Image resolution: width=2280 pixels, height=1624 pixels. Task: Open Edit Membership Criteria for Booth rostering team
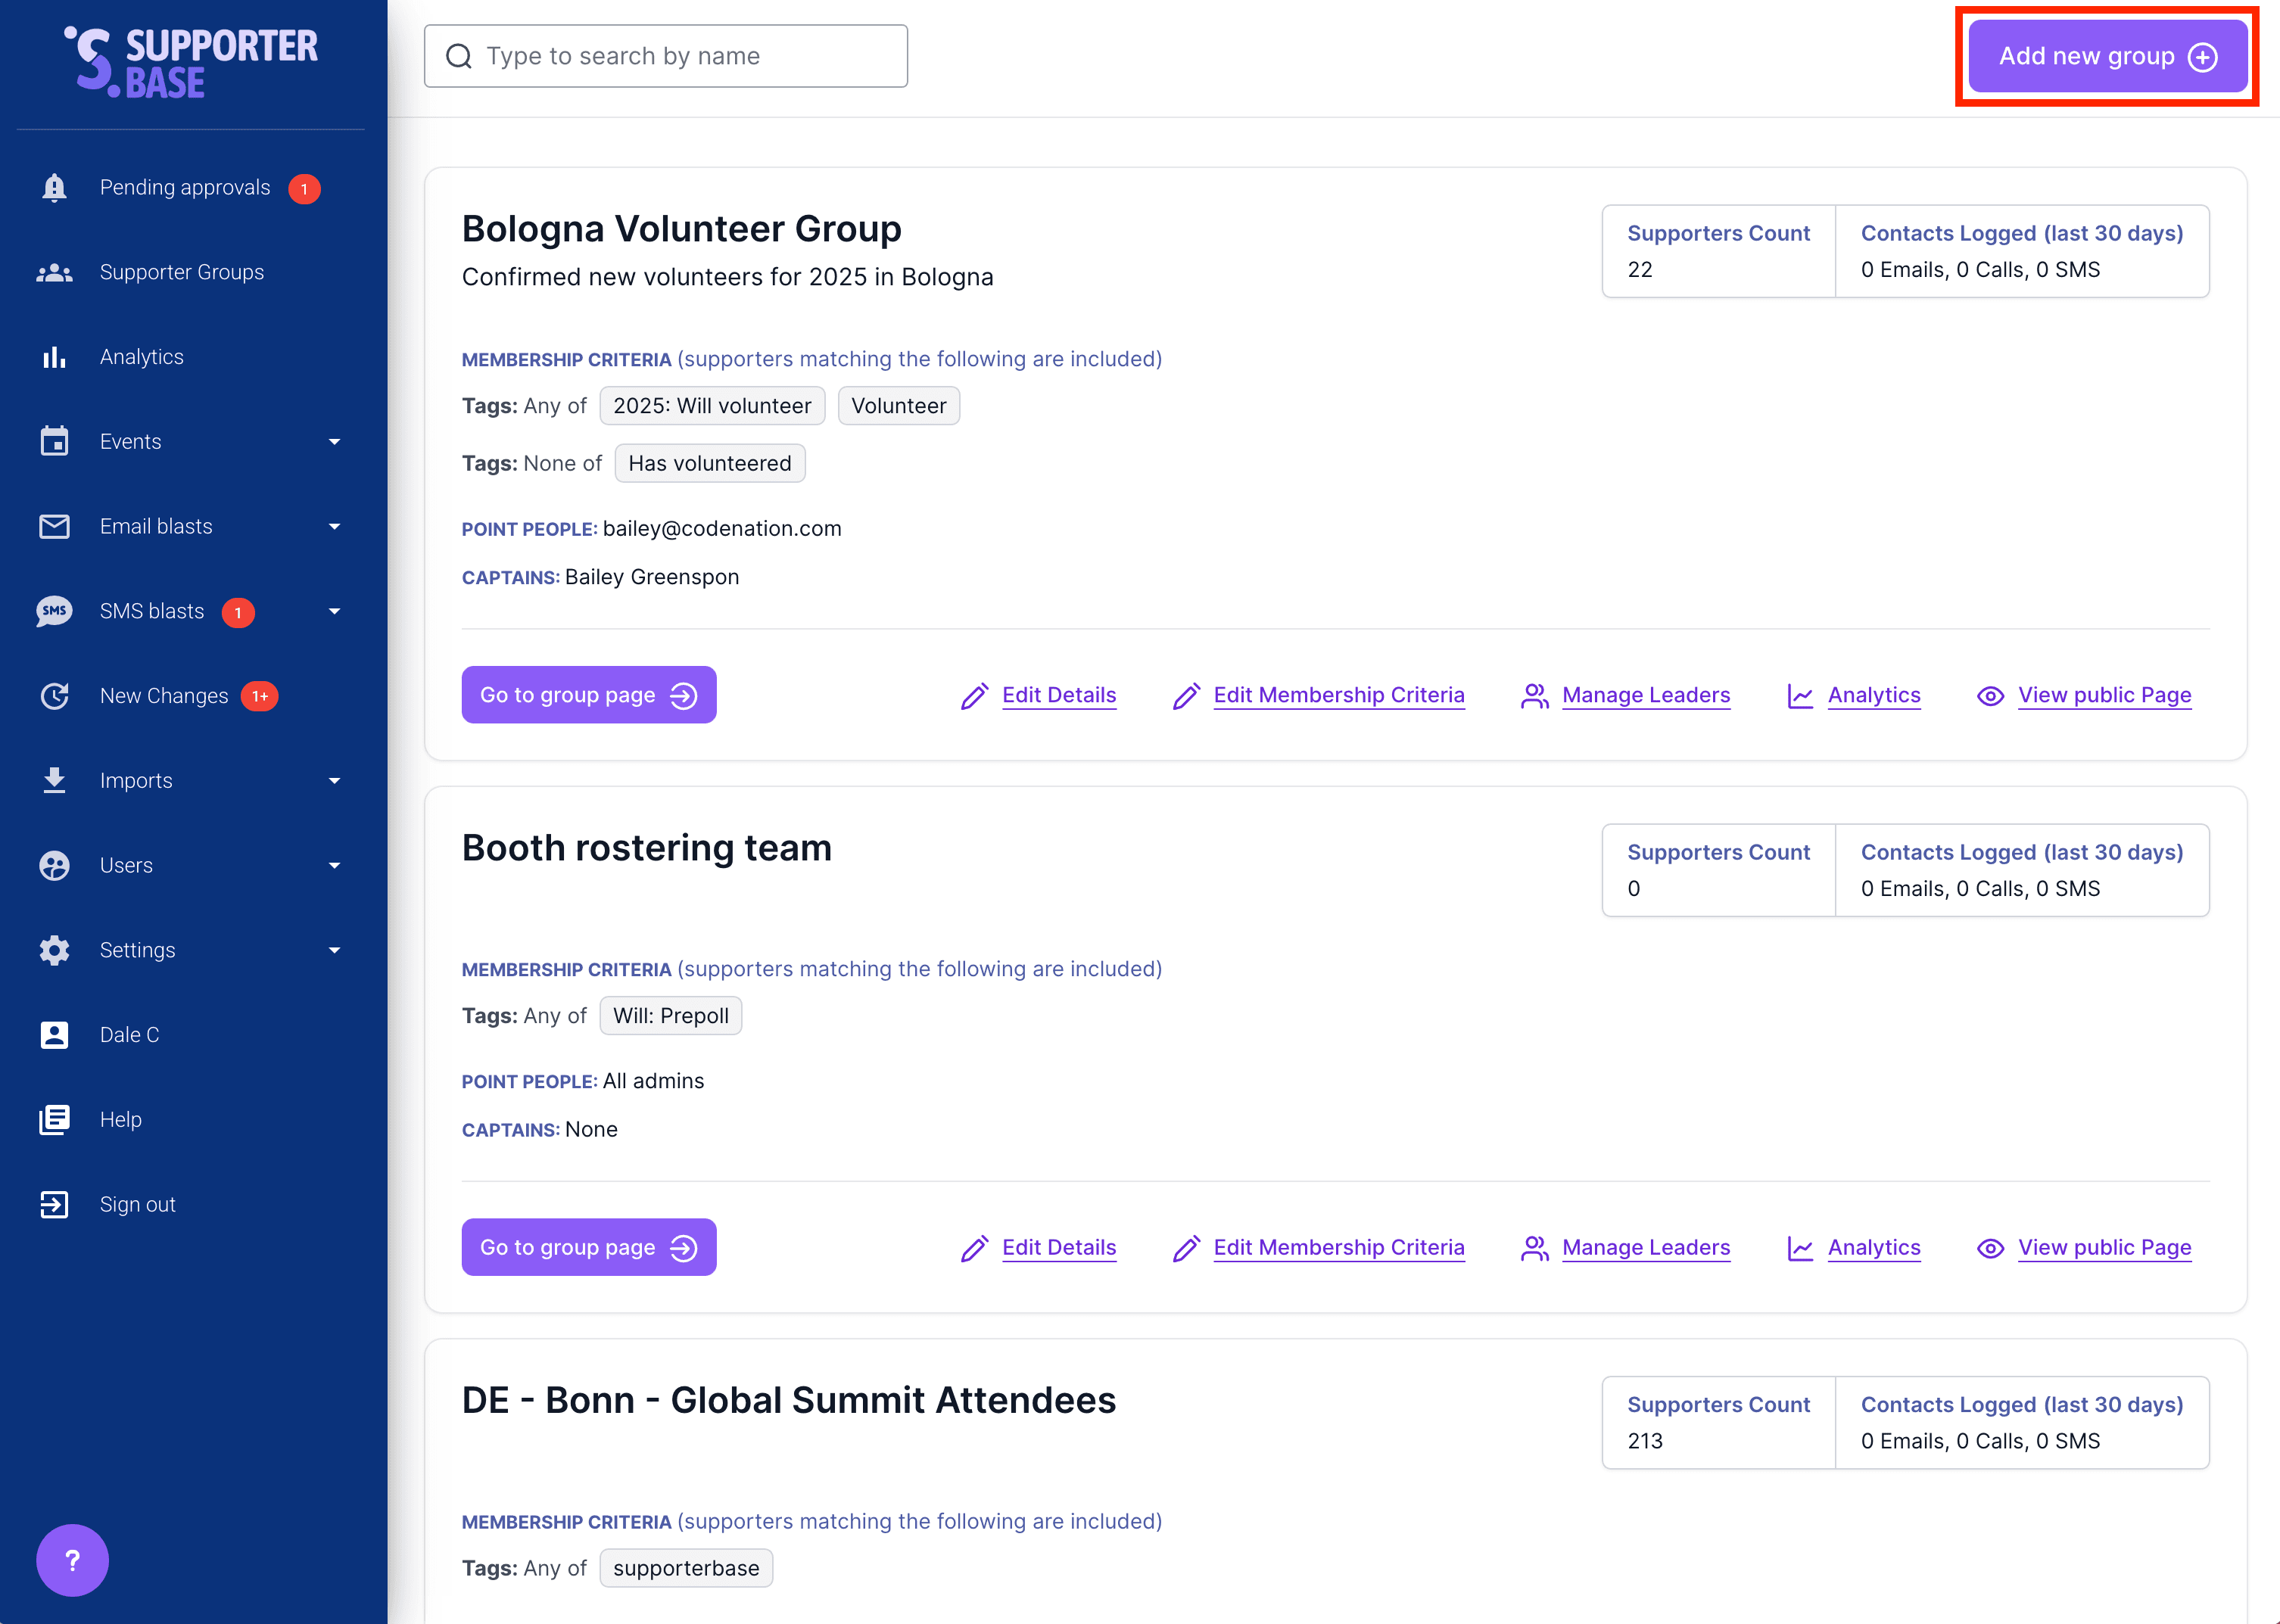tap(1338, 1247)
